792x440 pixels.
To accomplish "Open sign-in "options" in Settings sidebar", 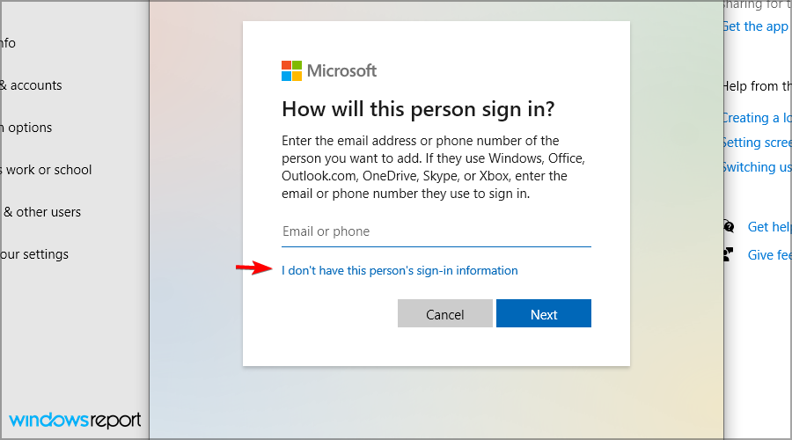I will [26, 128].
